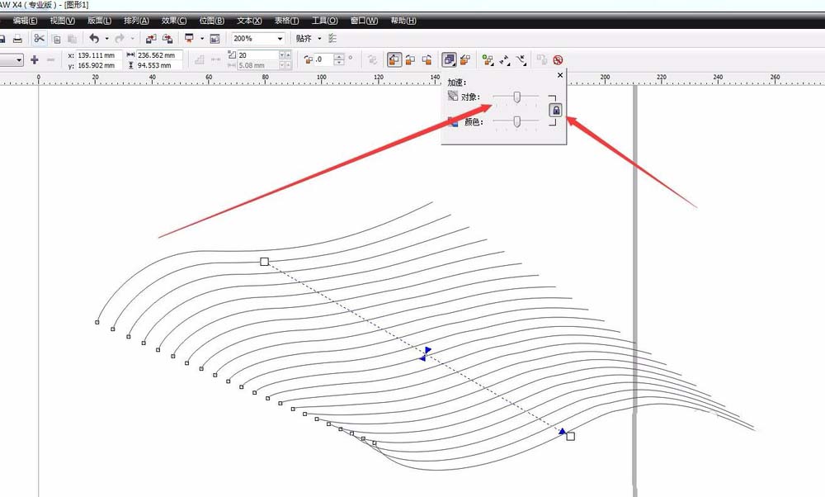Select the Counterclockwise blend icon
This screenshot has height=497, width=825.
(x=427, y=59)
